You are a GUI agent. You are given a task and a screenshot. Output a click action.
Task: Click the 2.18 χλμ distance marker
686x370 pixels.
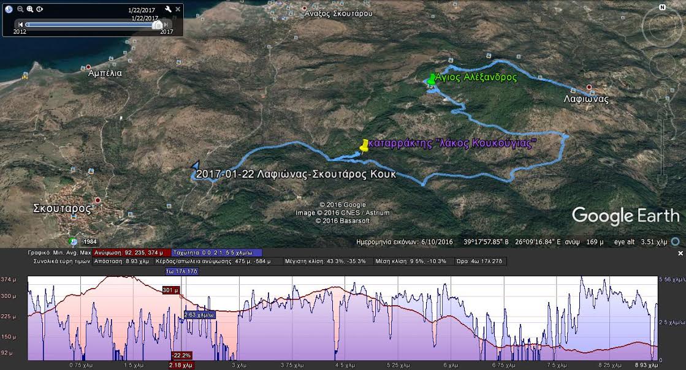(x=181, y=364)
